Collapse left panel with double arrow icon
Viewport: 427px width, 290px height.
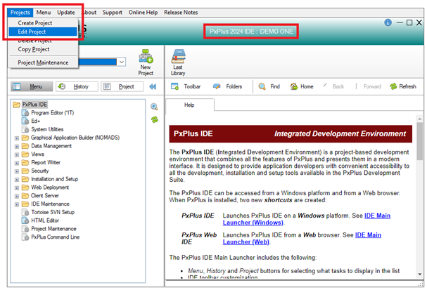(153, 87)
